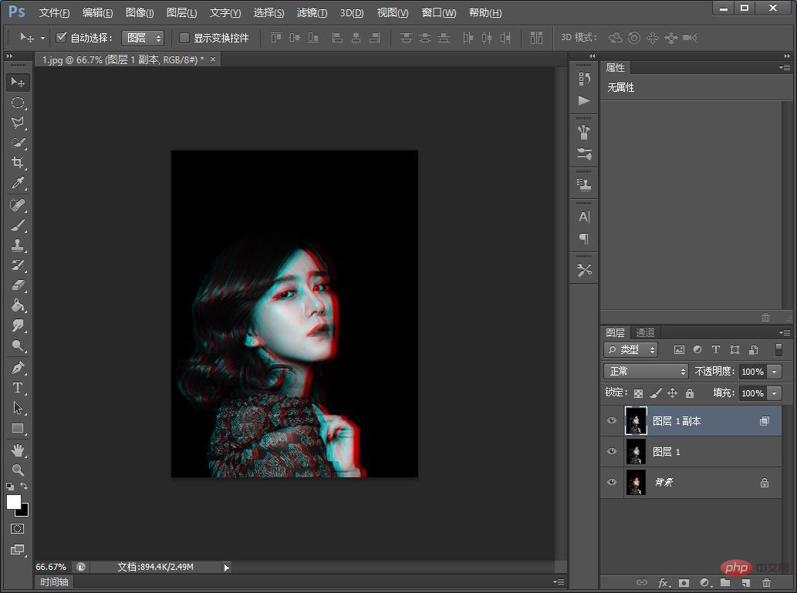Click the 背景 layer thumbnail

point(636,483)
